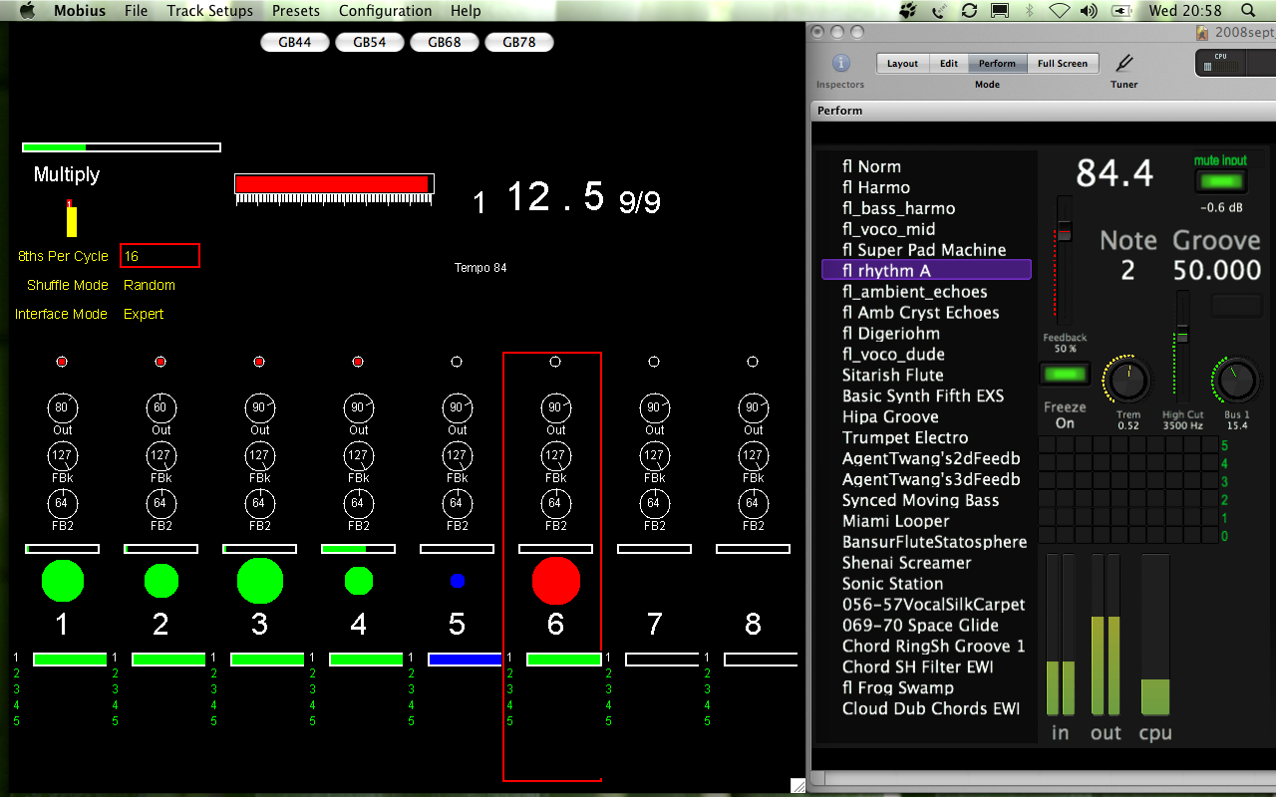Open the Presets menu
The width and height of the screenshot is (1276, 797).
pos(296,11)
